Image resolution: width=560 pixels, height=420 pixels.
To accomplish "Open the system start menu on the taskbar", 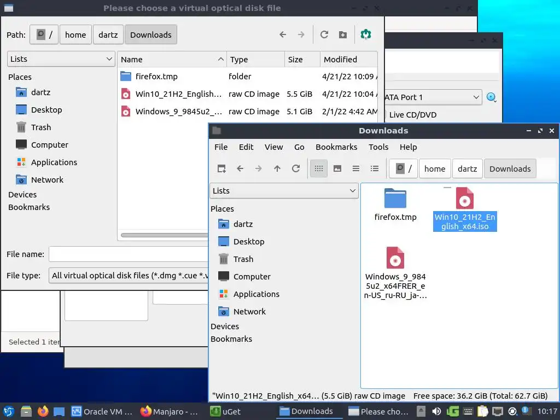I will point(9,411).
